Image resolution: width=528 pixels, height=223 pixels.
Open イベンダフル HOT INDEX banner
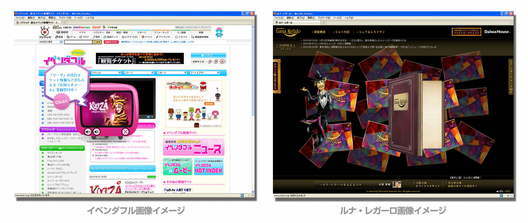[x=209, y=167]
